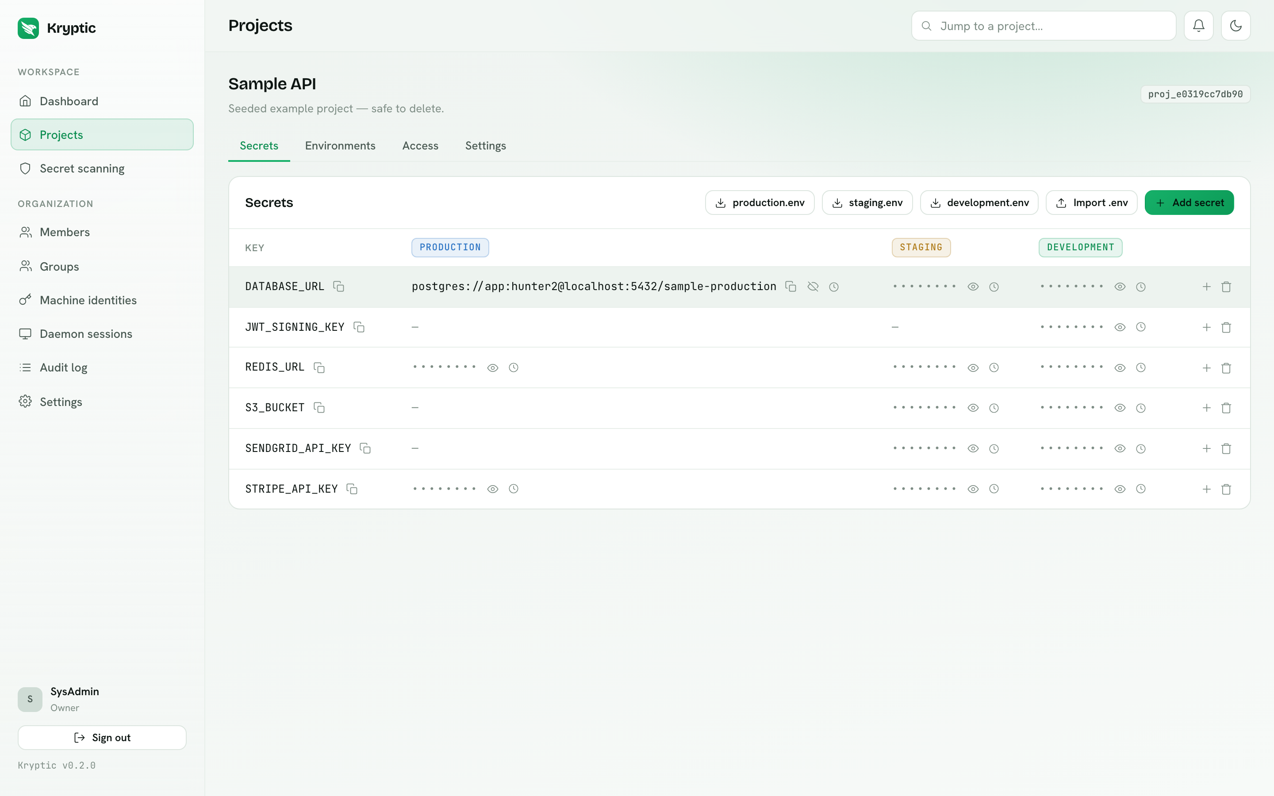Click the PRODUCTION environment badge

(450, 248)
